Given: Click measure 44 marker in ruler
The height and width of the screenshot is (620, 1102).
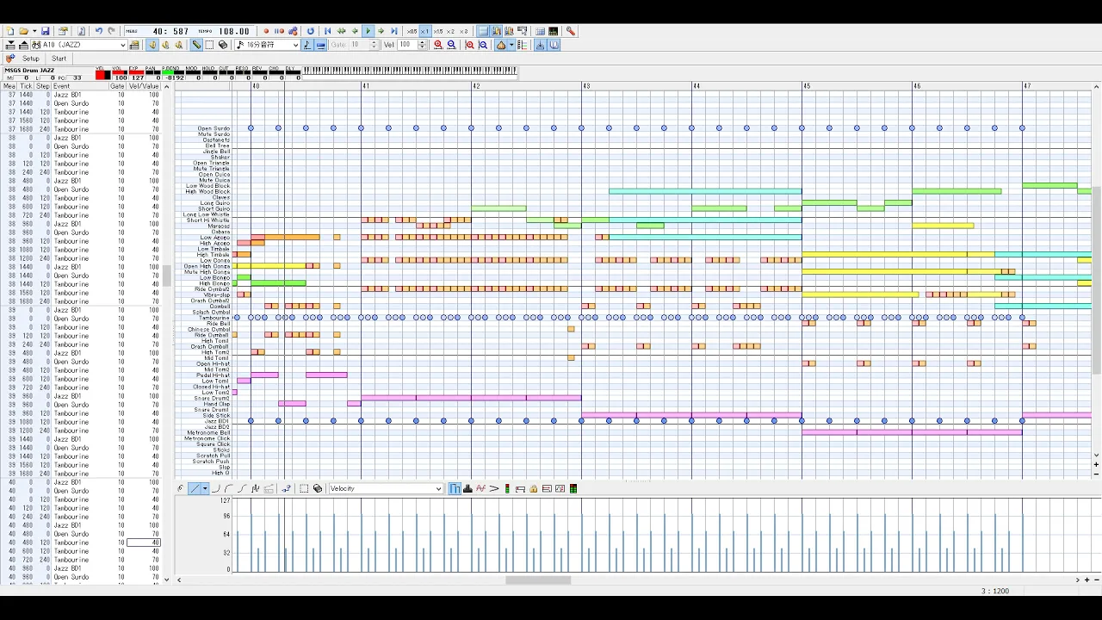Looking at the screenshot, I should click(x=696, y=86).
